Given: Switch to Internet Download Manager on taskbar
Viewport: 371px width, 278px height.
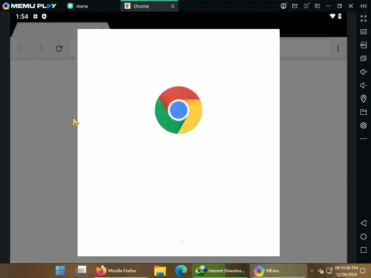Looking at the screenshot, I should tap(220, 271).
